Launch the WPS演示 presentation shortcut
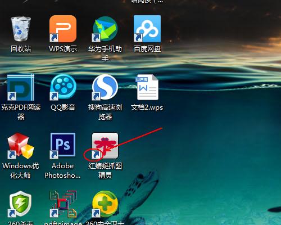This screenshot has height=225, width=281. click(x=63, y=29)
